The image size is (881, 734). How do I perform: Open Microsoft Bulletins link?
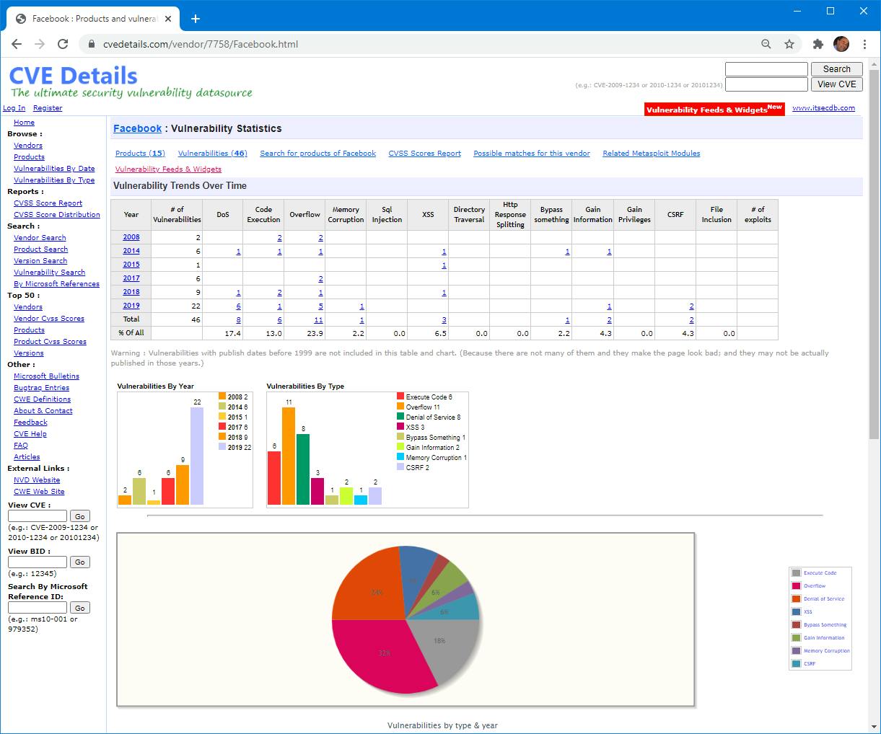[x=46, y=376]
